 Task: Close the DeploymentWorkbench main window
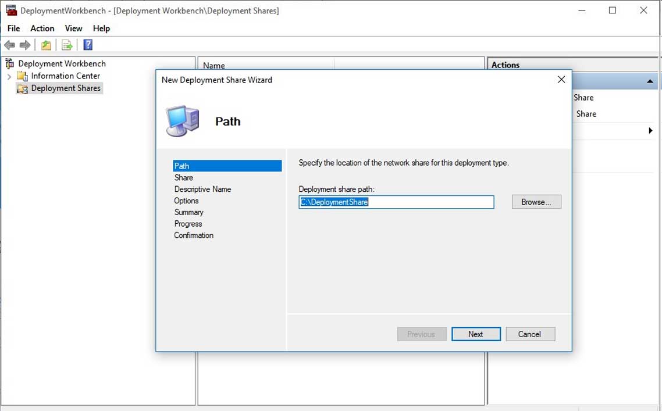click(643, 10)
